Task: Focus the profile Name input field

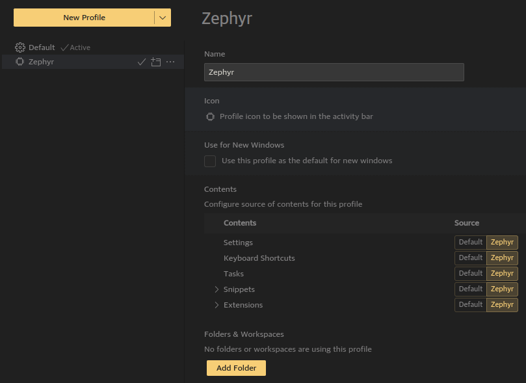Action: pyautogui.click(x=334, y=72)
